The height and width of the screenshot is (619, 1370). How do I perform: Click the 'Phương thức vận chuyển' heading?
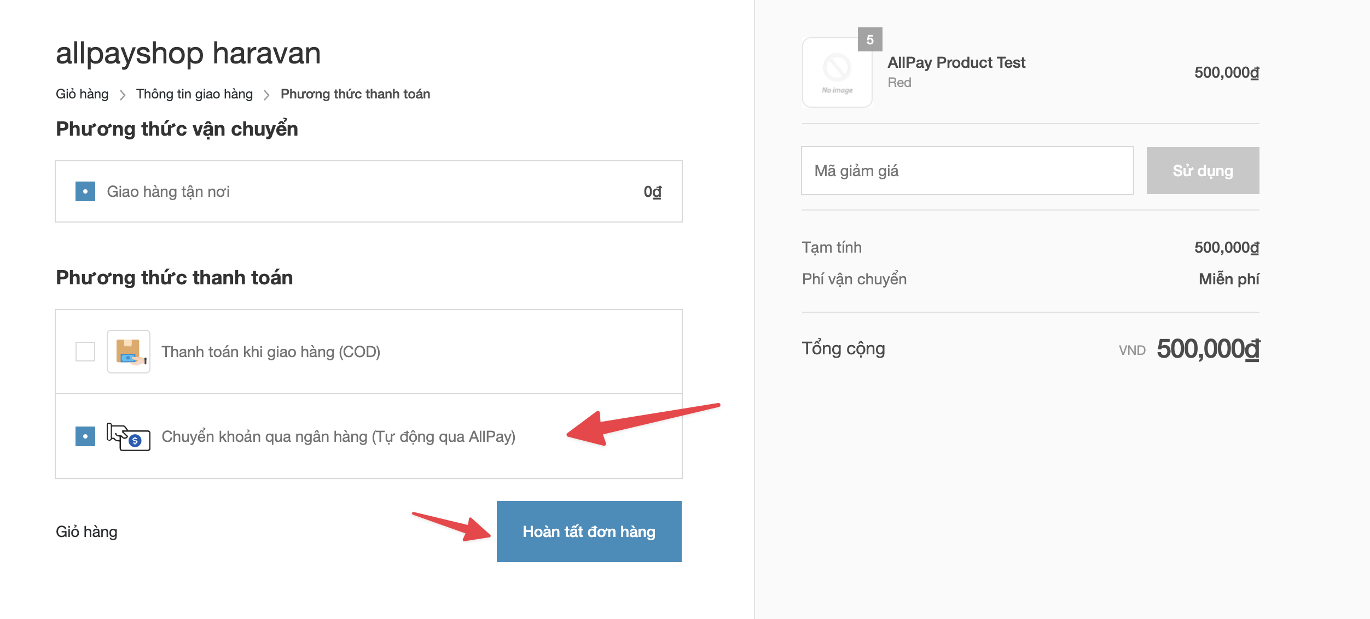click(x=177, y=129)
